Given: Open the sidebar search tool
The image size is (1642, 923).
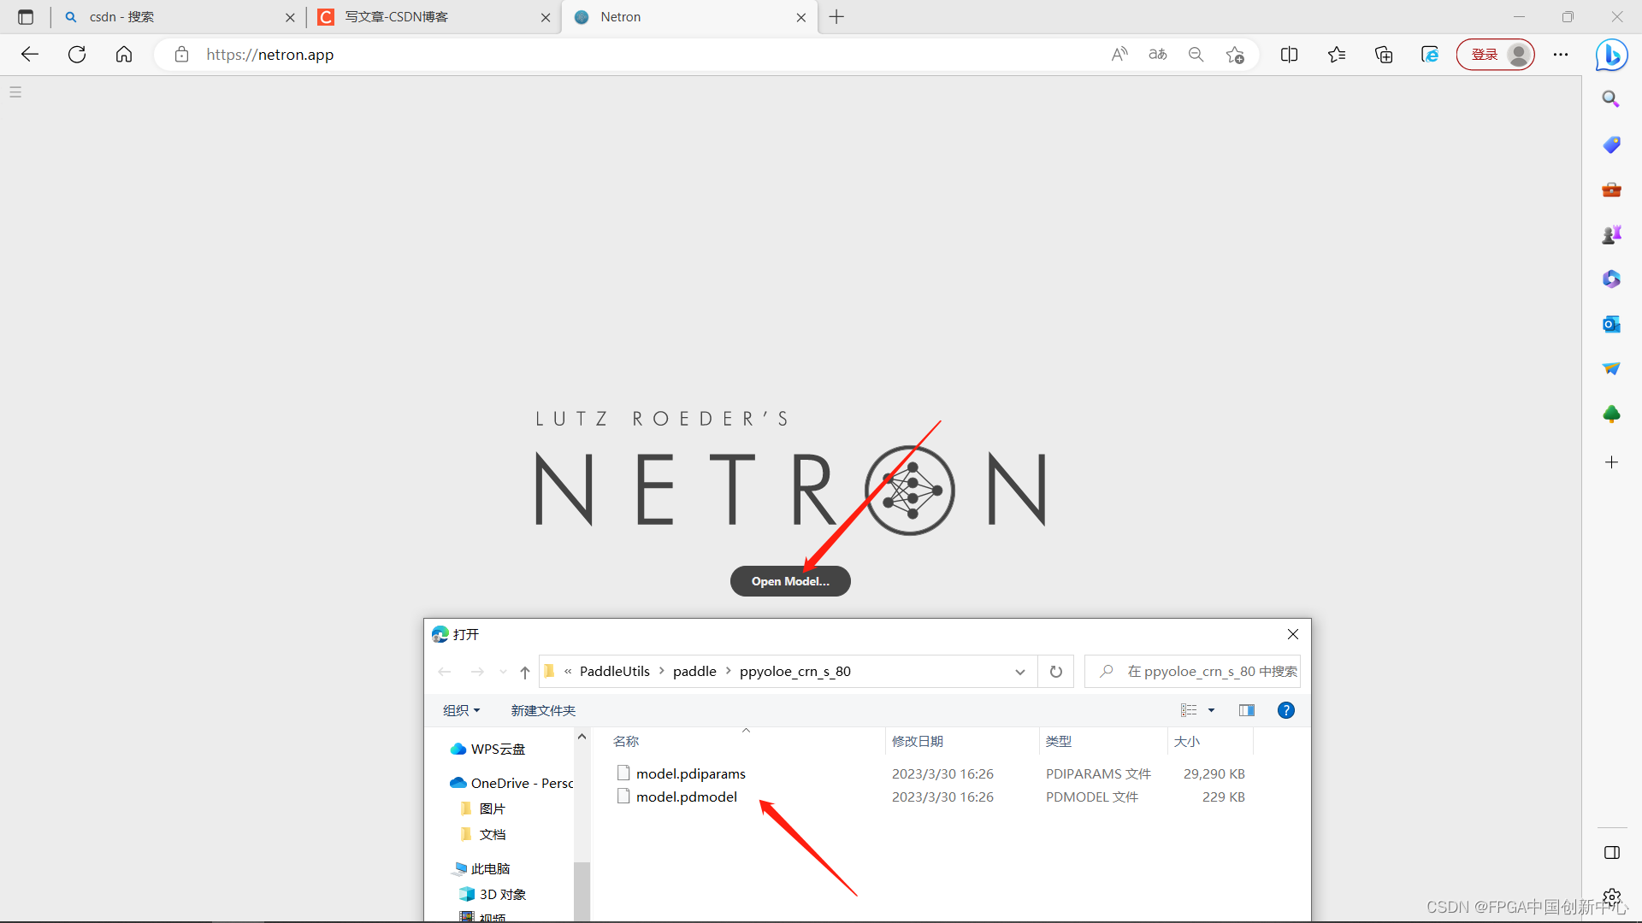Looking at the screenshot, I should 1611,99.
